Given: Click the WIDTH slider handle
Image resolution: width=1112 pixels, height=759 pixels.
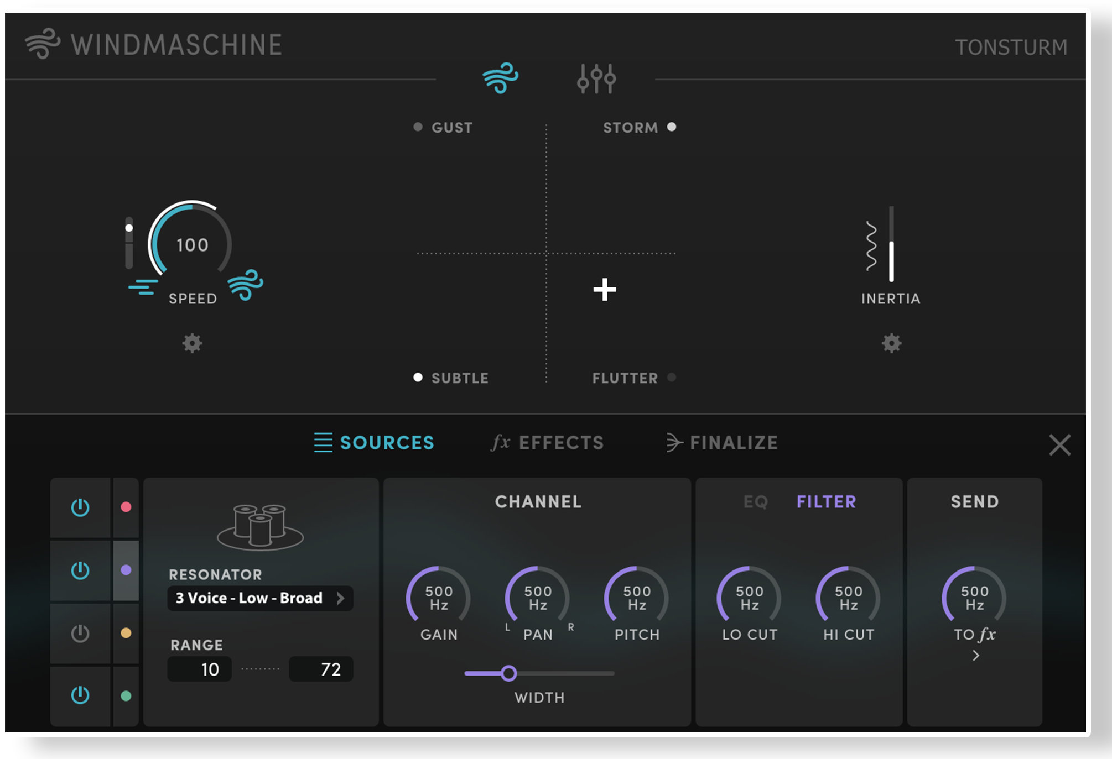Looking at the screenshot, I should tap(508, 673).
